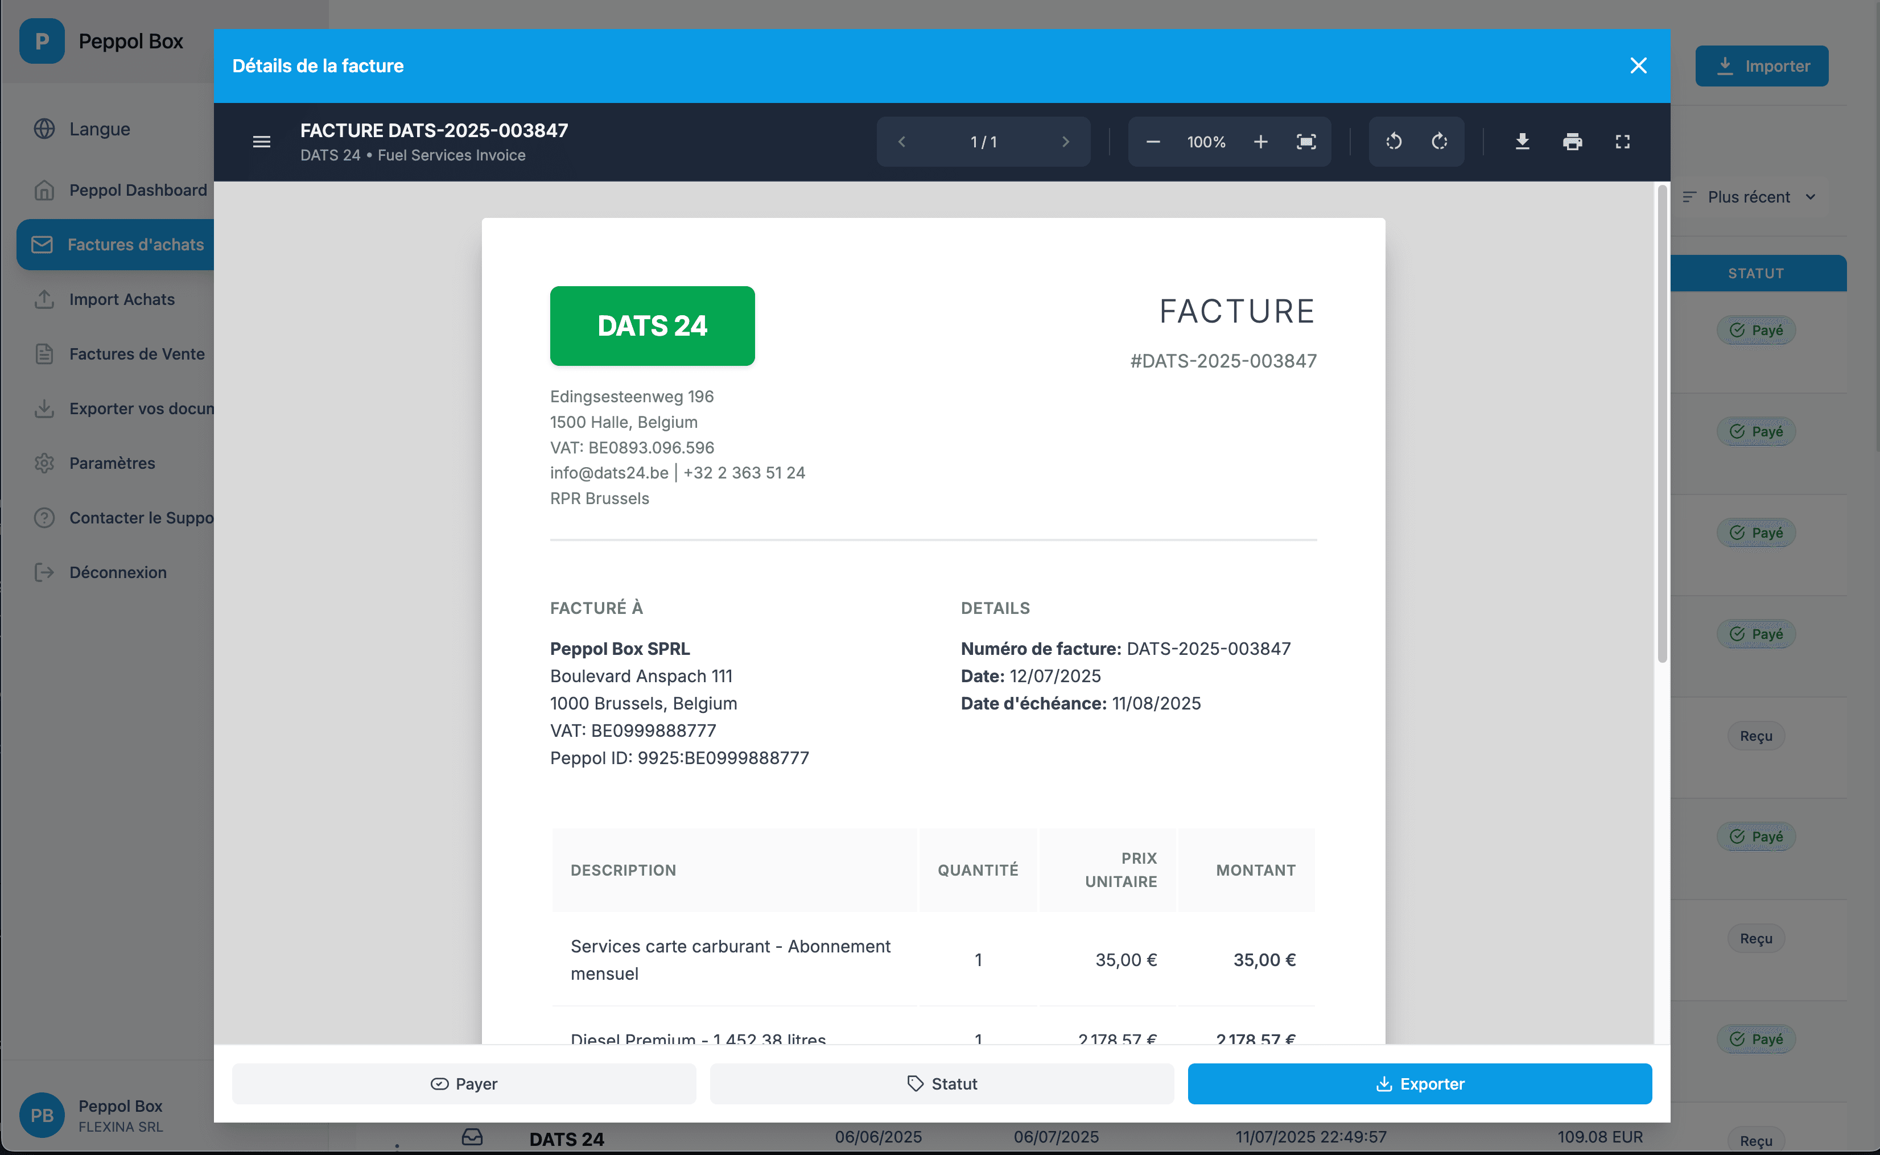Click the 100% zoom level value
The image size is (1880, 1155).
coord(1206,142)
